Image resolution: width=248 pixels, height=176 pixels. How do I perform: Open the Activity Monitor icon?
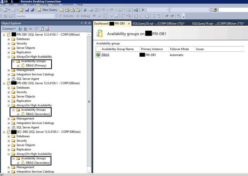point(136,10)
